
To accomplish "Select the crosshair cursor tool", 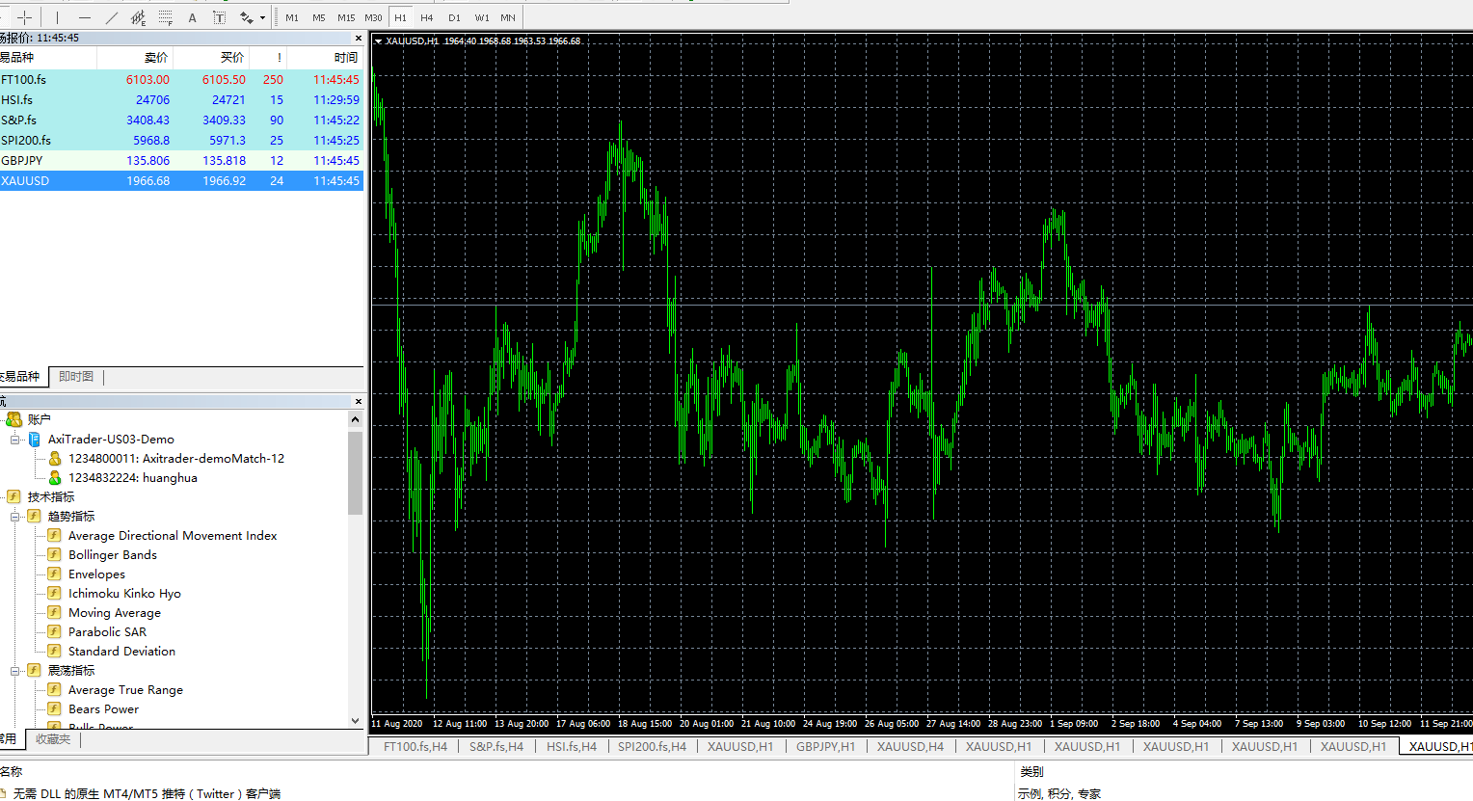I will point(25,17).
